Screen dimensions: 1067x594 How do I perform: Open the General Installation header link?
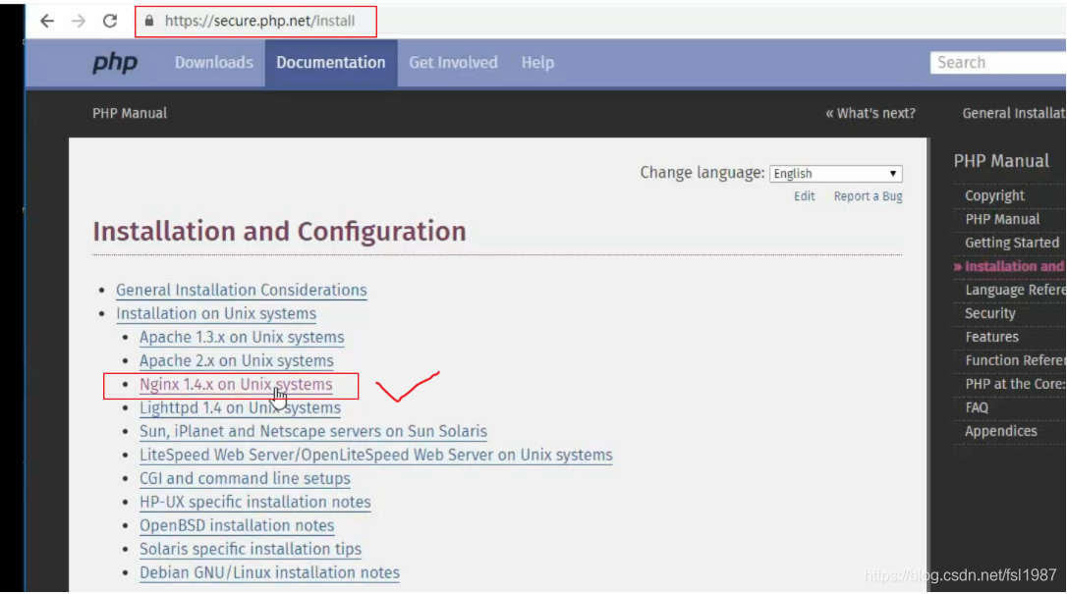[1014, 114]
